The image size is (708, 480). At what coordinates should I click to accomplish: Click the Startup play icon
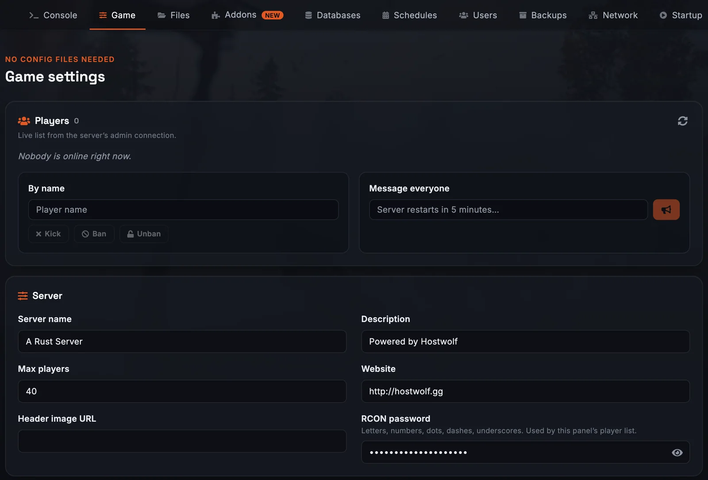[x=663, y=15]
